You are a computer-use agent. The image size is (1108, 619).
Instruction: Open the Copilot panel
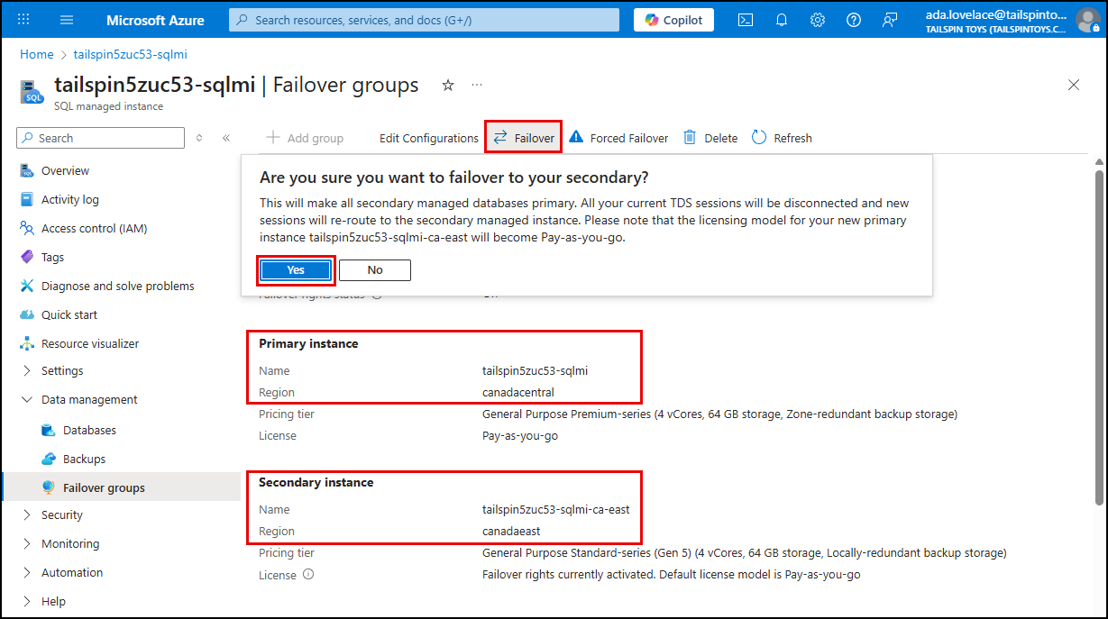[673, 19]
